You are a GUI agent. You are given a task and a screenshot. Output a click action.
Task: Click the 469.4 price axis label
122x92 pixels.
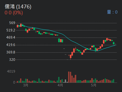click(x=11, y=37)
